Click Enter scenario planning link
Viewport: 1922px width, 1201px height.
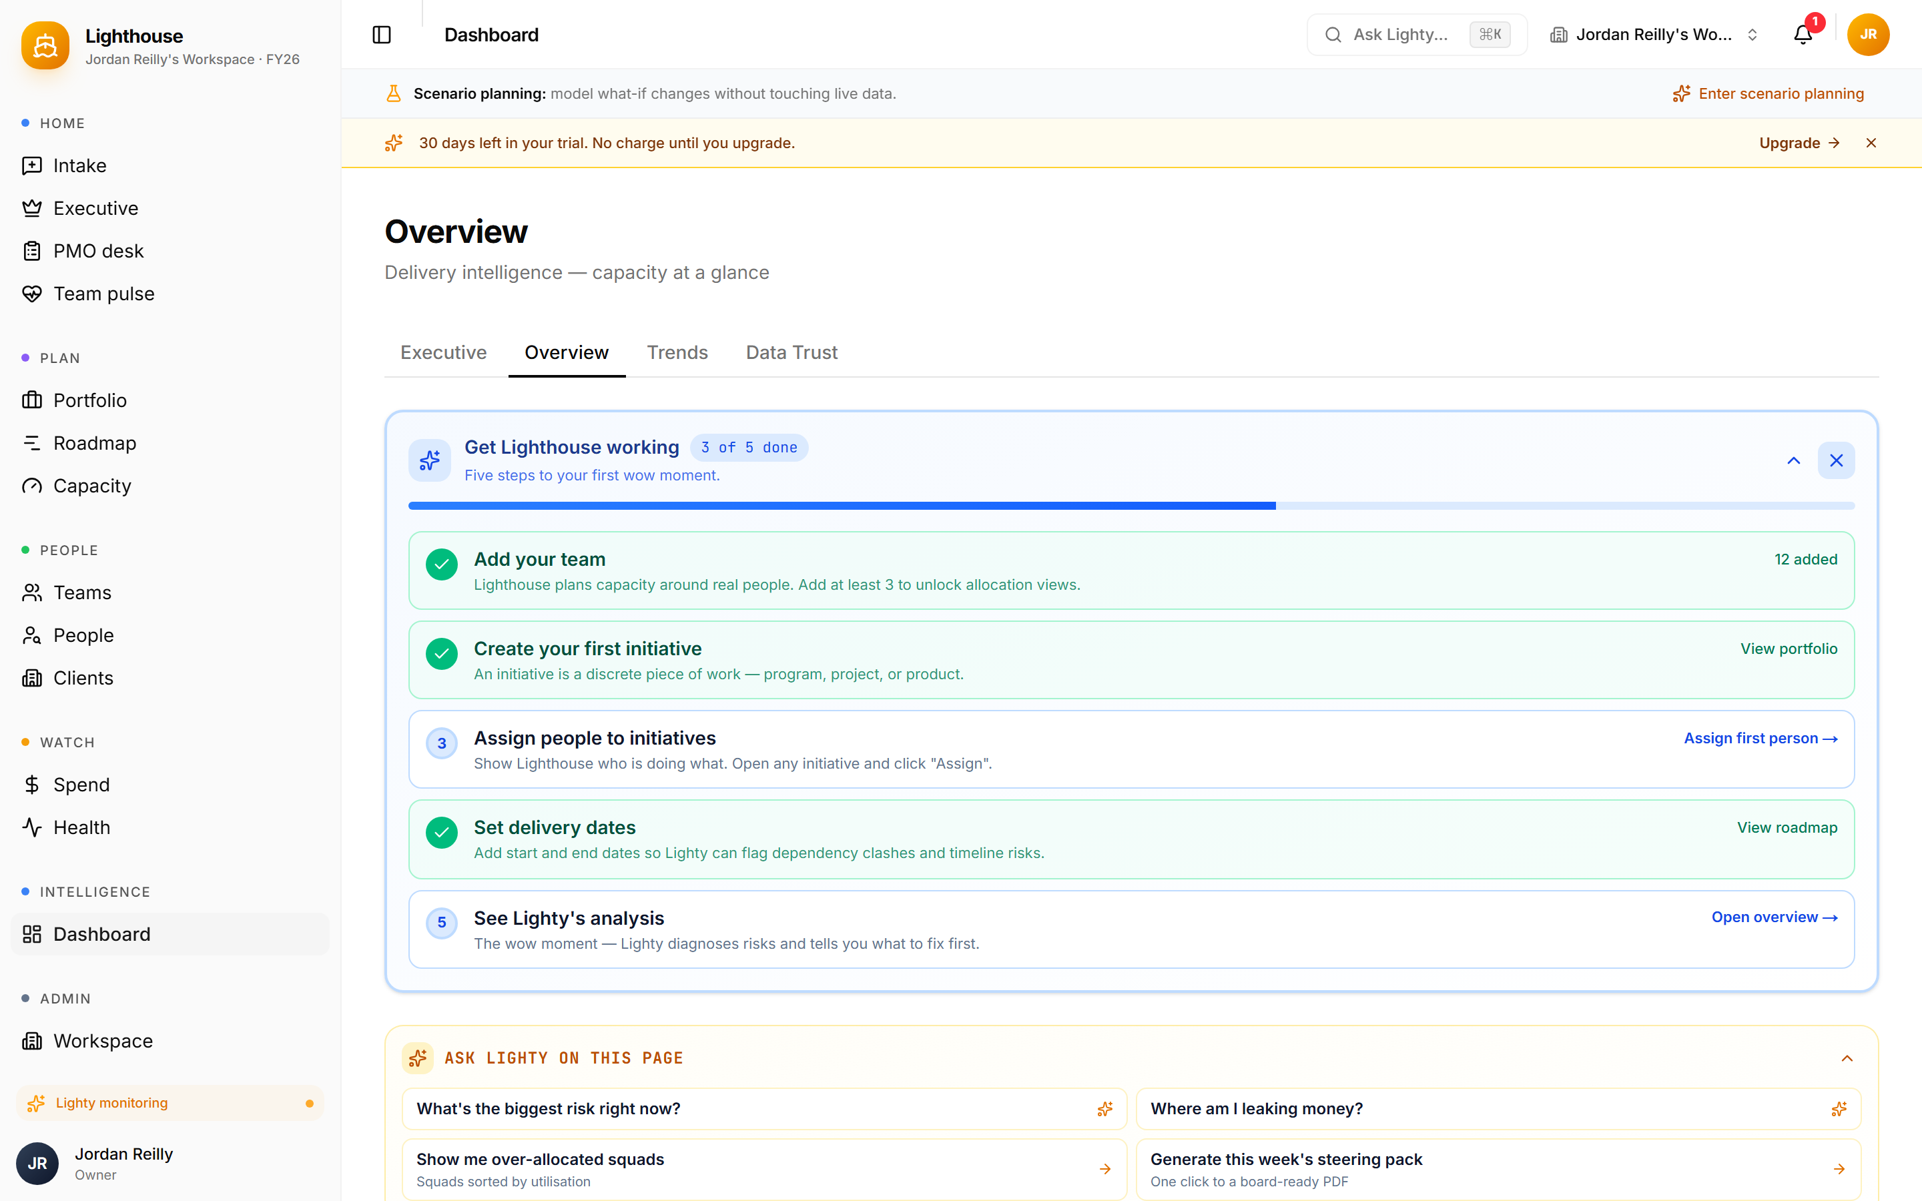(x=1768, y=93)
